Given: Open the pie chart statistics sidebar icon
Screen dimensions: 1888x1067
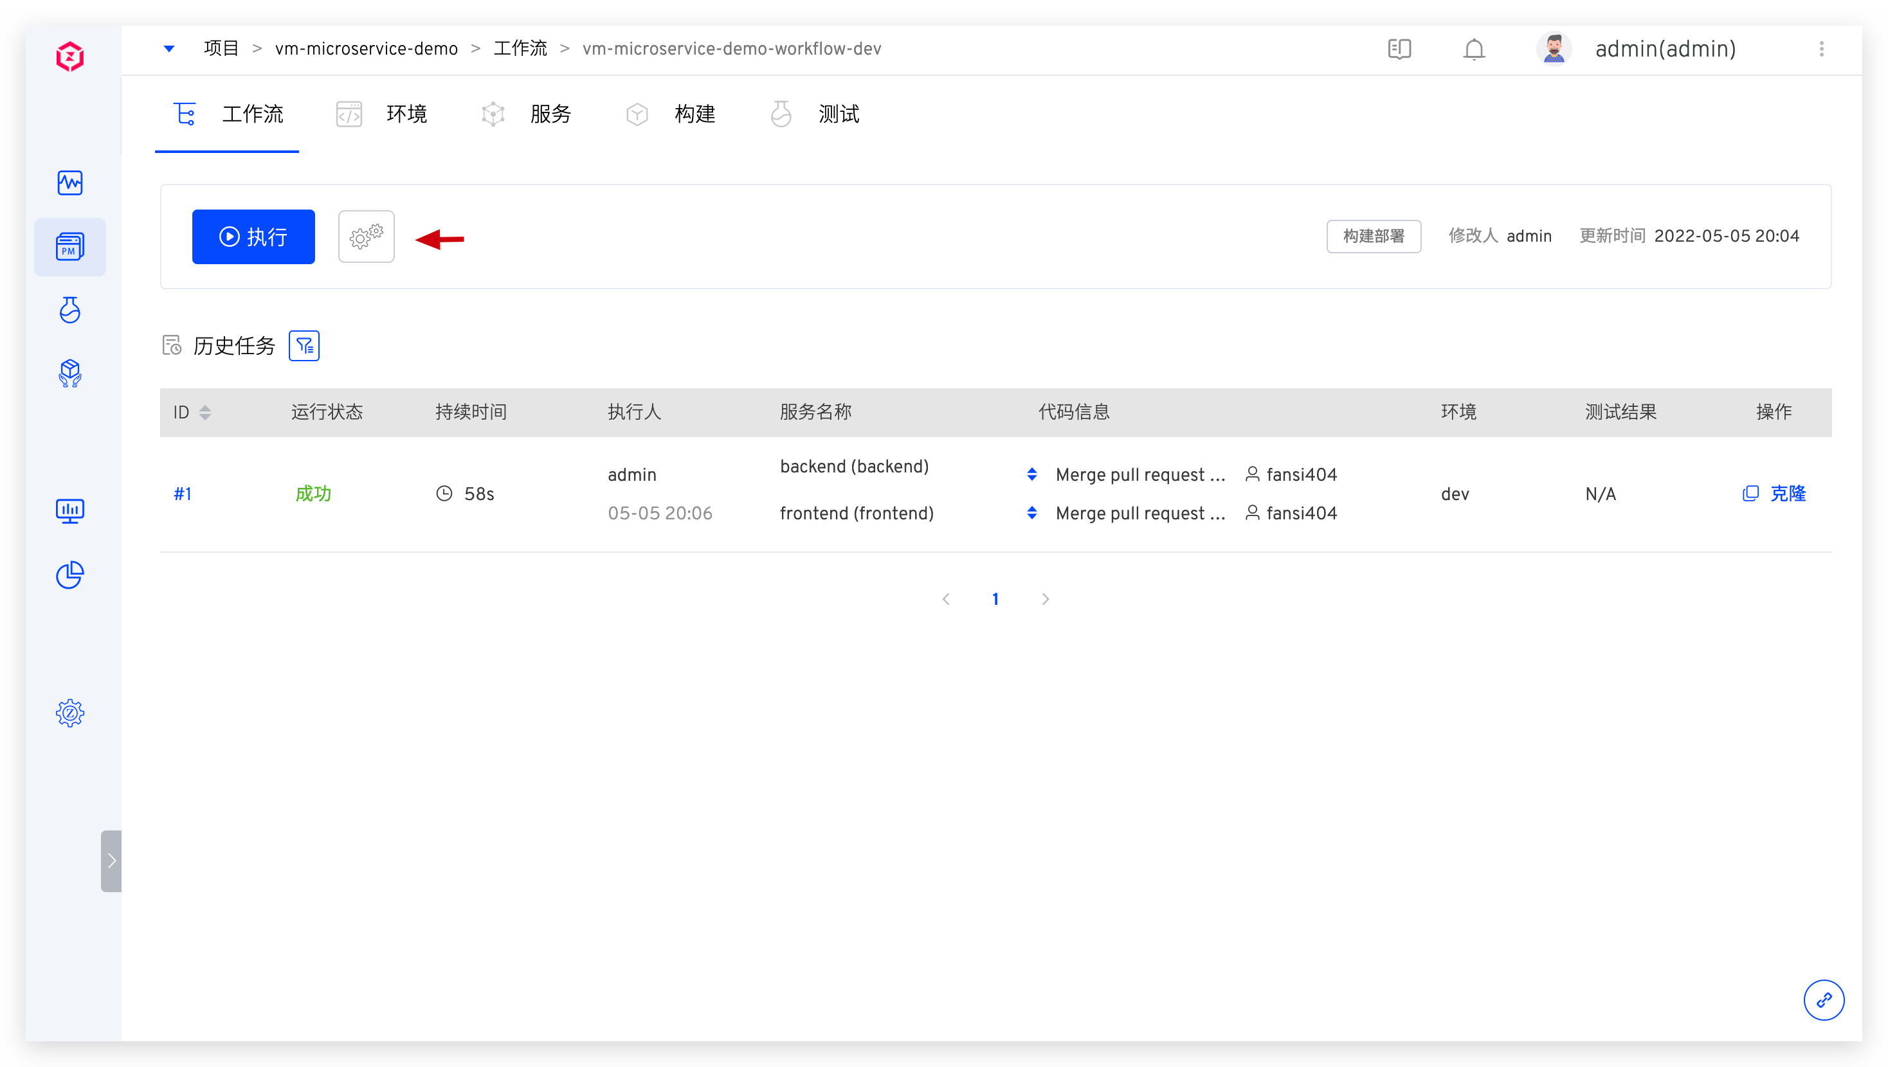Looking at the screenshot, I should tap(69, 575).
